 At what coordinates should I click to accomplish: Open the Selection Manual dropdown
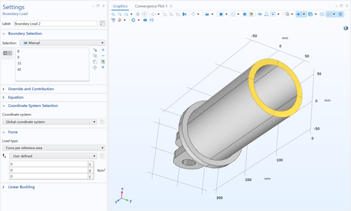pyautogui.click(x=62, y=43)
